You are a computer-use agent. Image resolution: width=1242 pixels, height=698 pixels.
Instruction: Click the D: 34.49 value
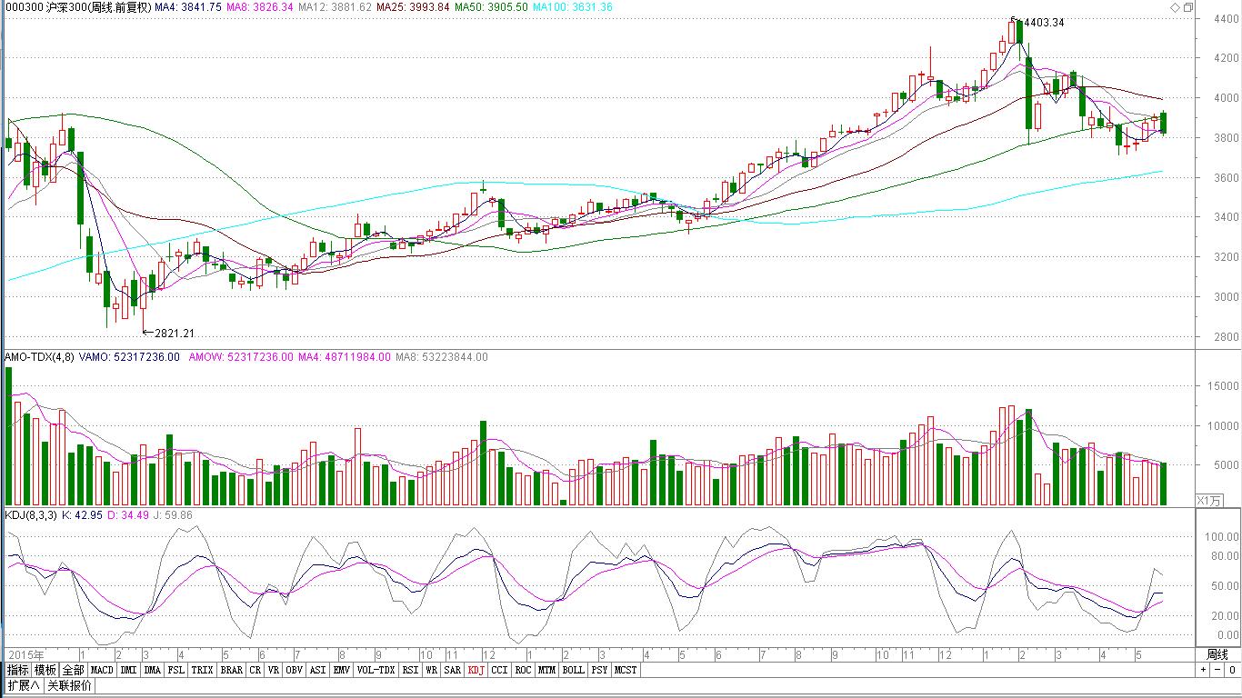pyautogui.click(x=127, y=515)
